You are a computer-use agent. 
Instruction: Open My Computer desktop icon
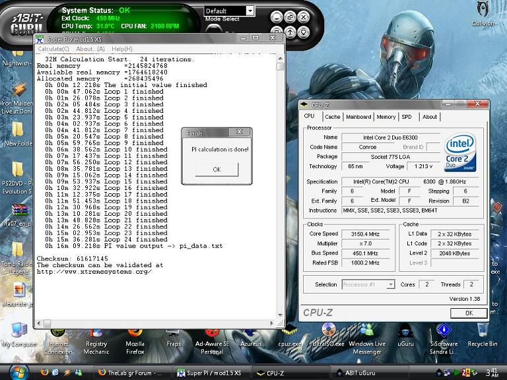[19, 335]
